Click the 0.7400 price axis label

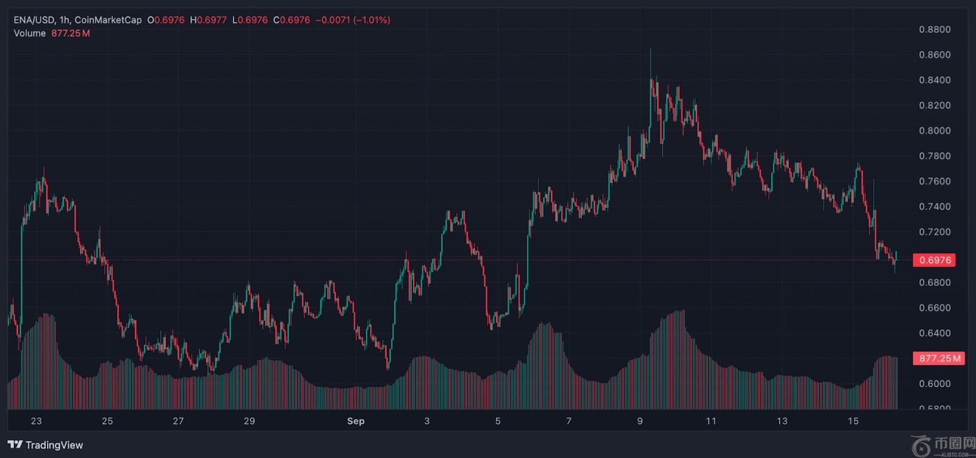pos(935,207)
